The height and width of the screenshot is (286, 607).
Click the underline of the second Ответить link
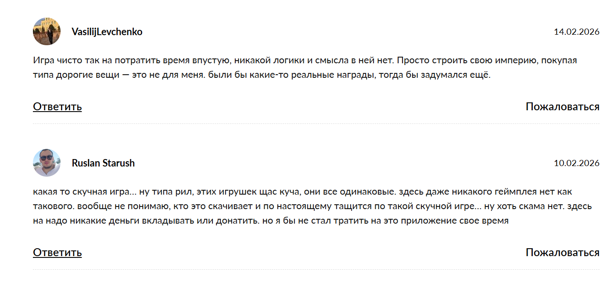(x=57, y=258)
